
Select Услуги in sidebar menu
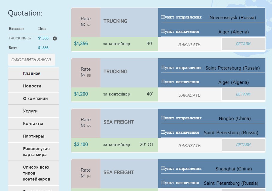point(30,111)
